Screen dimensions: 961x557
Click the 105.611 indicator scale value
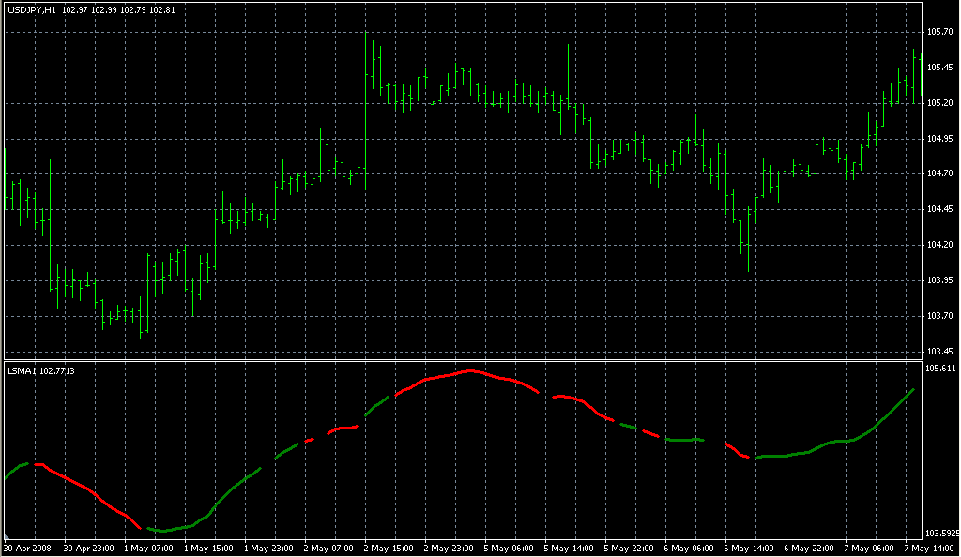point(941,369)
